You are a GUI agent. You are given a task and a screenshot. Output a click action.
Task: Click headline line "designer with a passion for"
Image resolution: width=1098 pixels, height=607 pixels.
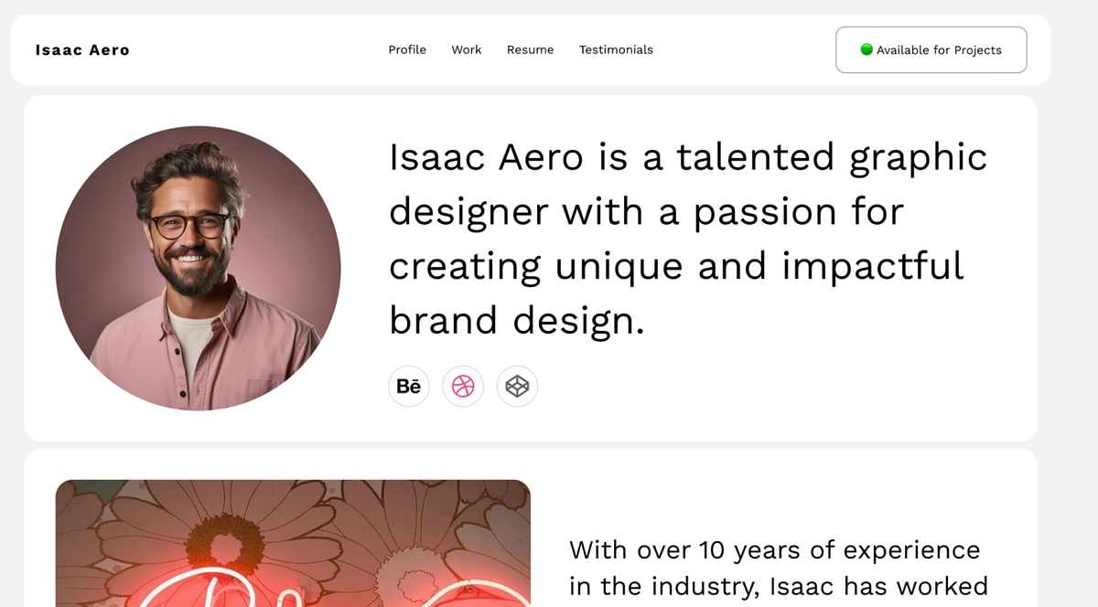click(646, 212)
